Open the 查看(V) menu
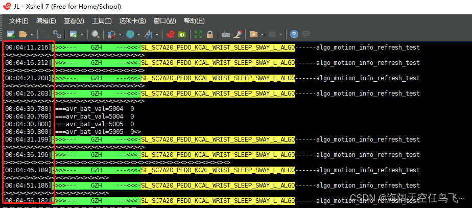The width and height of the screenshot is (472, 208). click(x=74, y=21)
